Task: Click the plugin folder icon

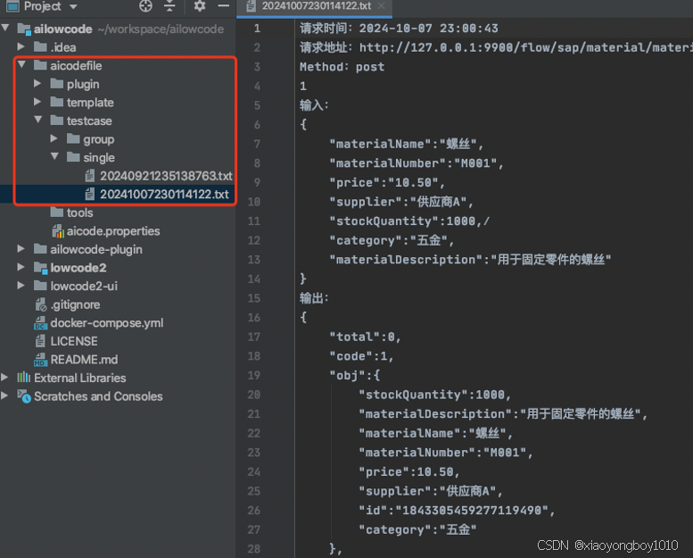Action: pos(57,84)
